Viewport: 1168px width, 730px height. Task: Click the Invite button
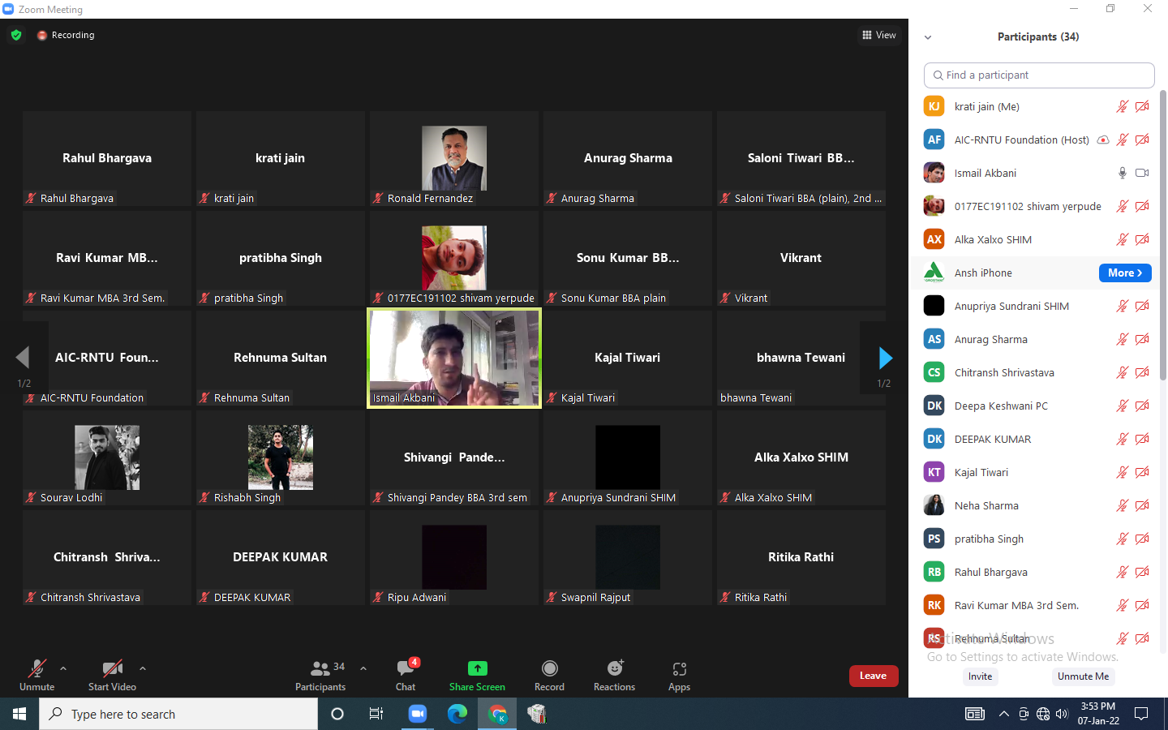980,676
